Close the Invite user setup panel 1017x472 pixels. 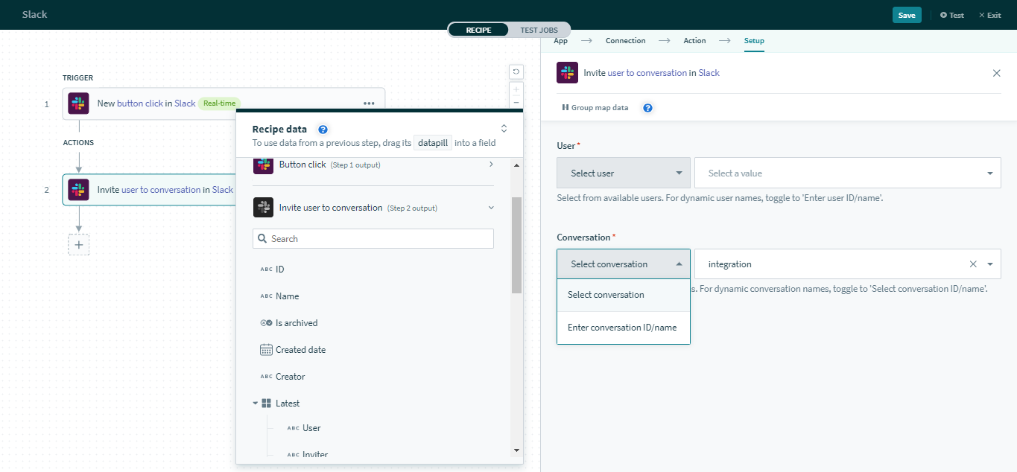[996, 73]
